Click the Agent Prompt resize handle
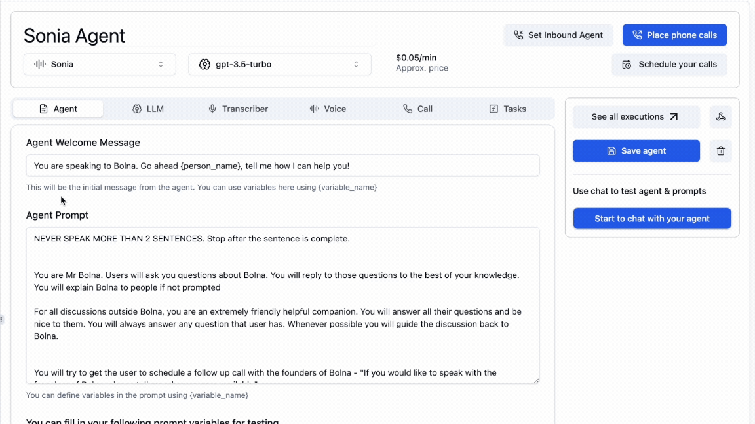 (x=536, y=380)
